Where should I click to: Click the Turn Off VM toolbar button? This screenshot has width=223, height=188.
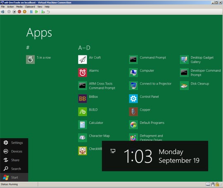click(14, 12)
